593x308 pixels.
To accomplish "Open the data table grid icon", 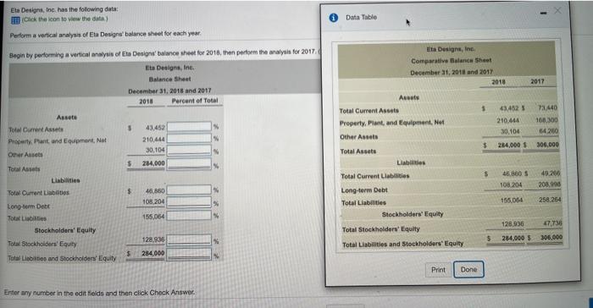I will [x=15, y=20].
